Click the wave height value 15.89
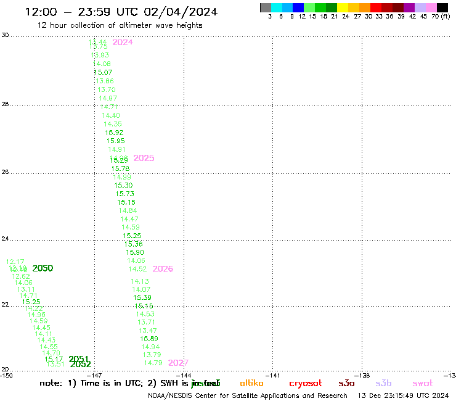This screenshot has width=456, height=401. 149,339
